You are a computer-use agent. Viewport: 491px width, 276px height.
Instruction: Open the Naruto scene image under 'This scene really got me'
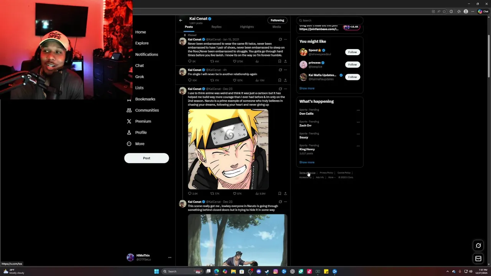pos(237,240)
